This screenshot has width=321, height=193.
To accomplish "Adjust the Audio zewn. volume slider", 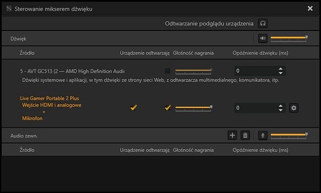I will [x=289, y=135].
